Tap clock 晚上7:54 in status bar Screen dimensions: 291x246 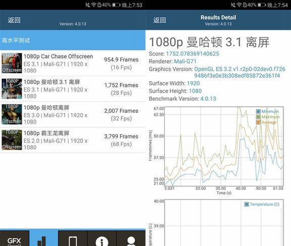click(277, 5)
